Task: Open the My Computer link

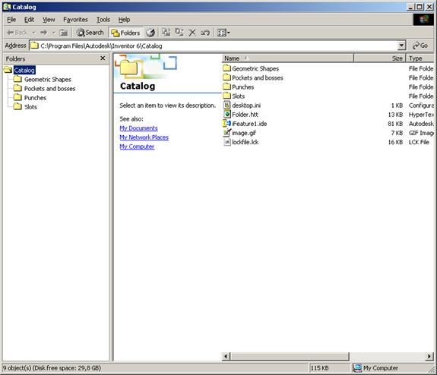Action: (x=137, y=147)
